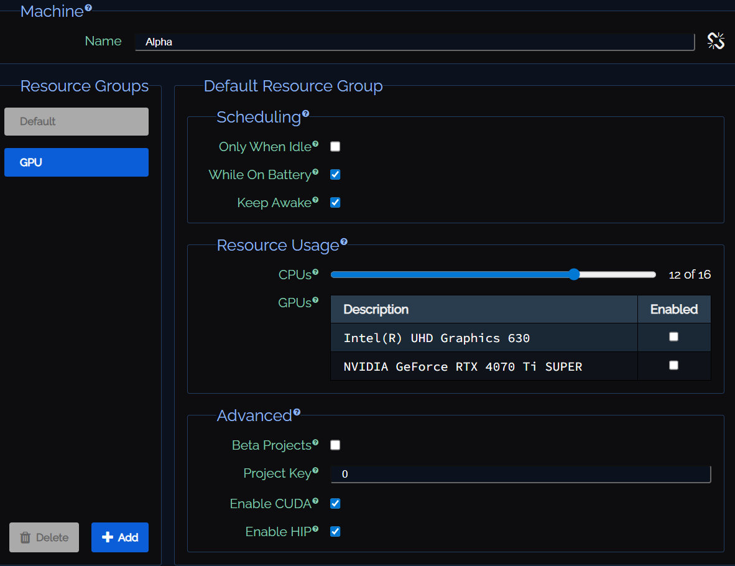Show help for CPUs setting
Image resolution: width=735 pixels, height=566 pixels.
click(x=315, y=272)
